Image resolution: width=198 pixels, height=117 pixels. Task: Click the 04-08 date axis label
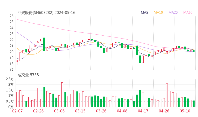click(x=122, y=111)
